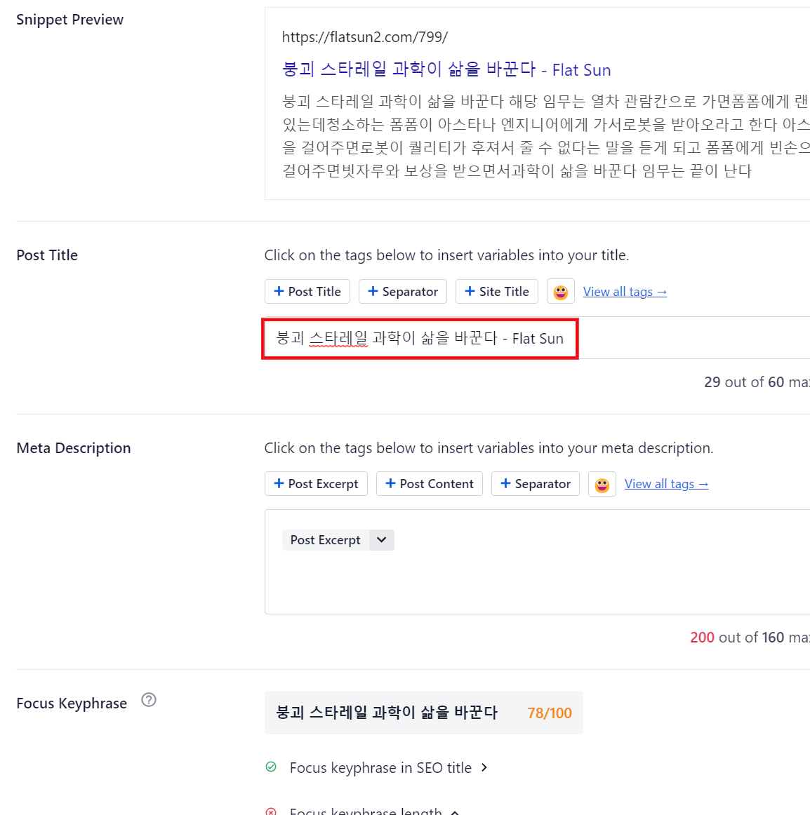Open the Focus Keyphrase help icon
Viewport: 810px width, 815px height.
point(149,700)
